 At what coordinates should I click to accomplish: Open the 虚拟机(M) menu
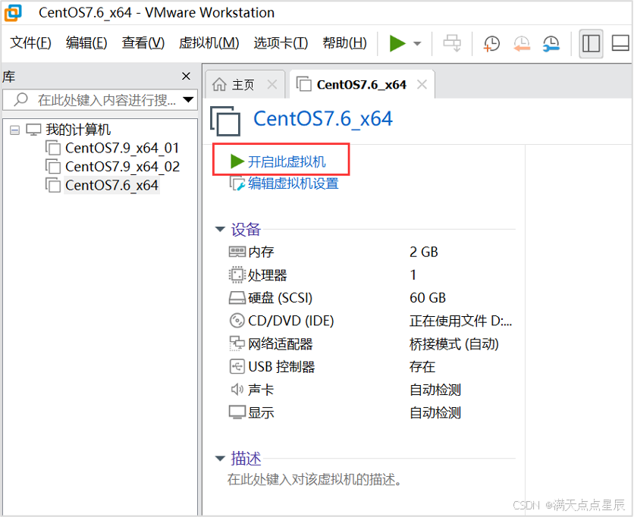[209, 42]
